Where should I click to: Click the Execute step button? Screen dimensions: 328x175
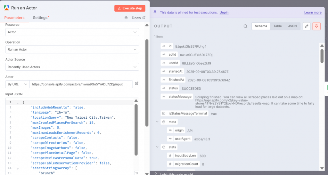coord(130,8)
